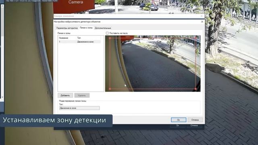
Task: Select the Линии и зоны tab
Action: point(86,28)
